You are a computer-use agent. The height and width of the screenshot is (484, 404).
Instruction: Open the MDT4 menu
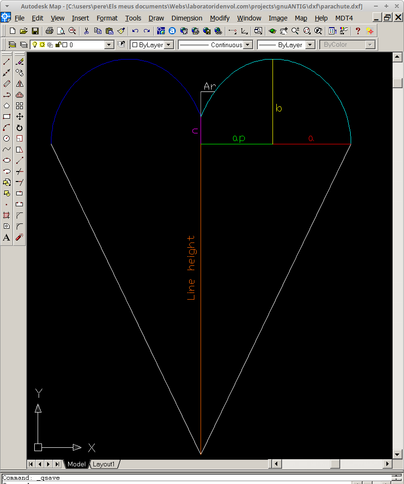coord(344,18)
